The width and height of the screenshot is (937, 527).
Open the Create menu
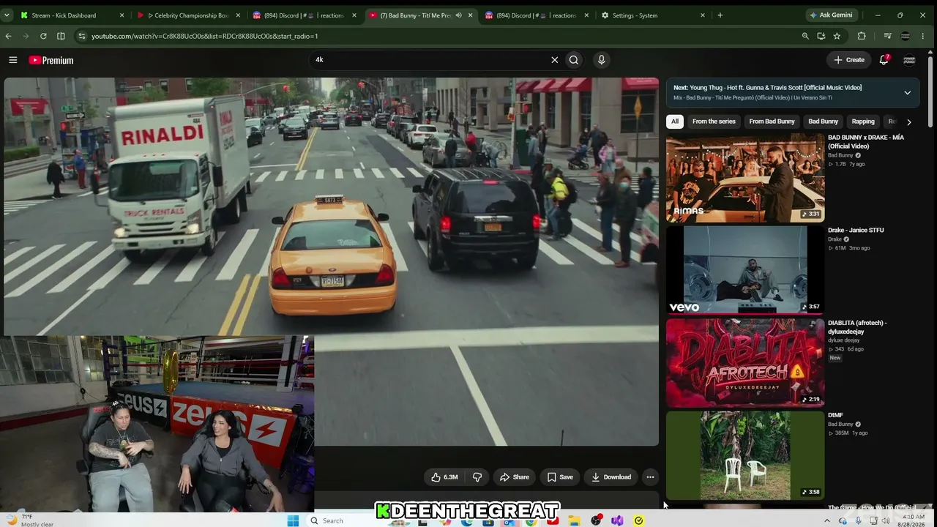(x=849, y=60)
